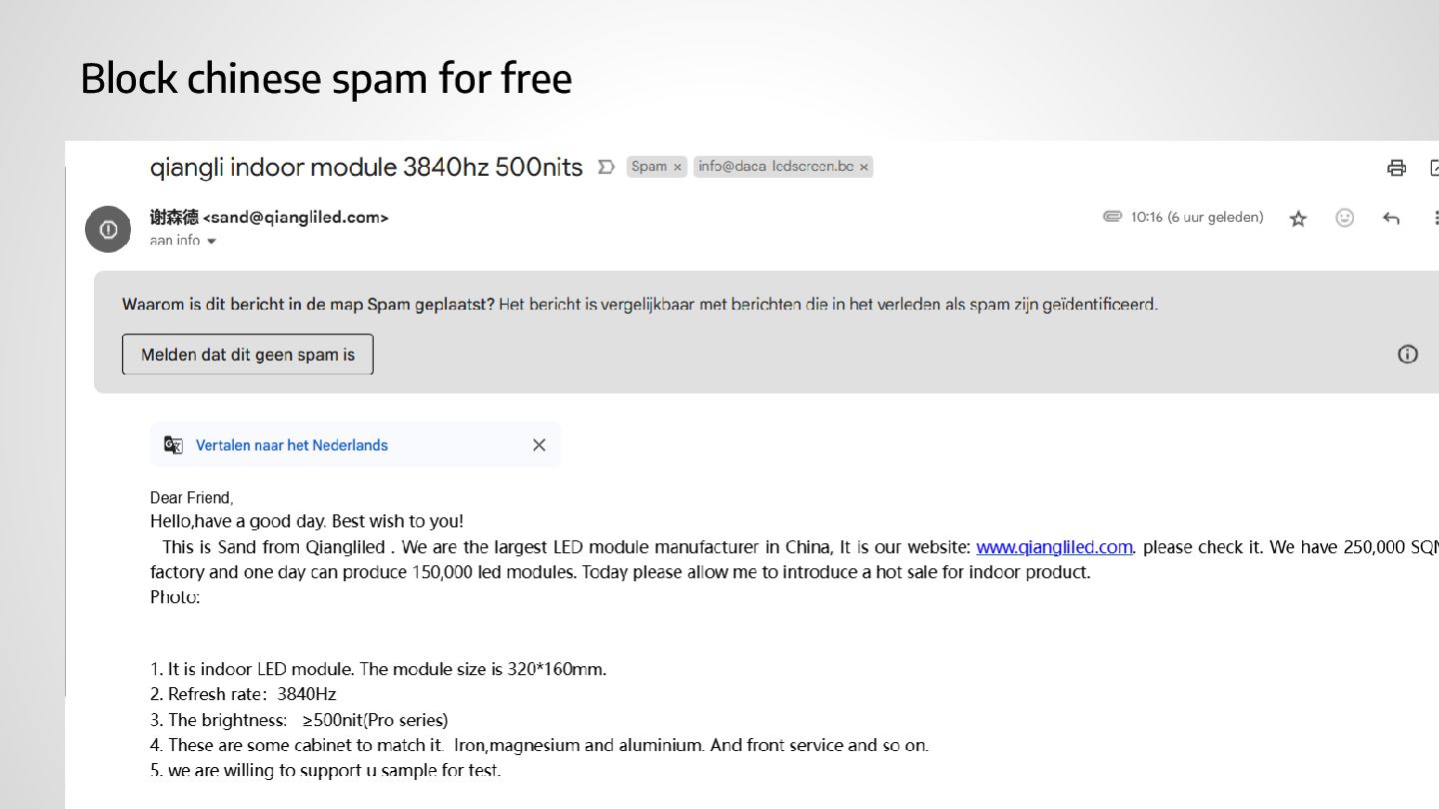This screenshot has width=1439, height=809.
Task: Click 'Vertalen naar het Nederlands'
Action: coord(292,445)
